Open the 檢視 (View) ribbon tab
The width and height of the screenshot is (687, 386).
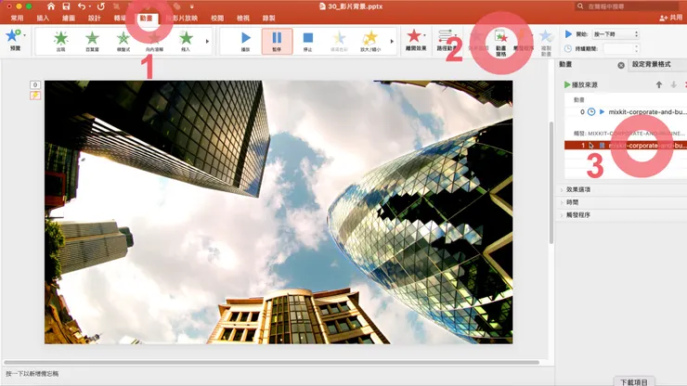[x=242, y=18]
